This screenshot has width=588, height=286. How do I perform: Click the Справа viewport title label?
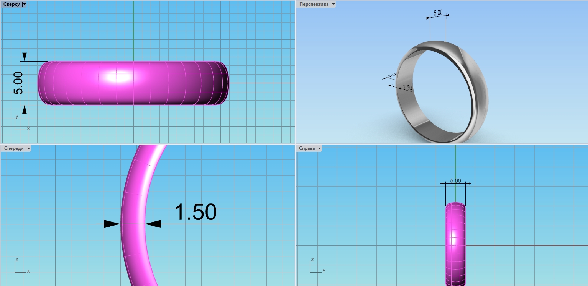[x=307, y=148]
